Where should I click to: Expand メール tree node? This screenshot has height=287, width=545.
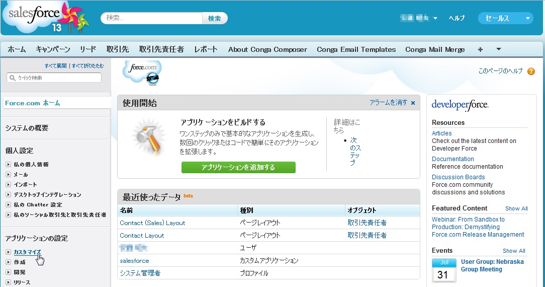(x=9, y=174)
